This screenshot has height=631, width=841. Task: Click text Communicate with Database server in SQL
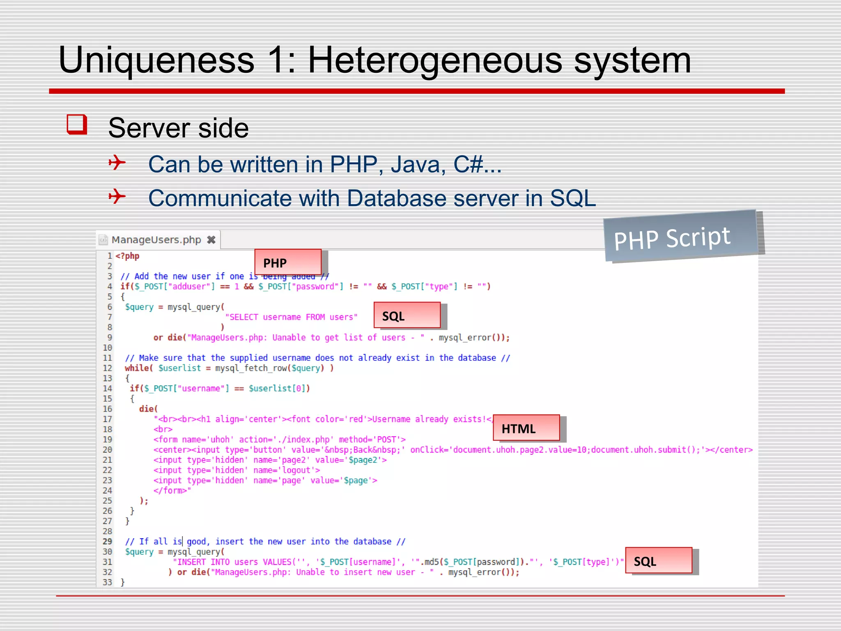[372, 198]
